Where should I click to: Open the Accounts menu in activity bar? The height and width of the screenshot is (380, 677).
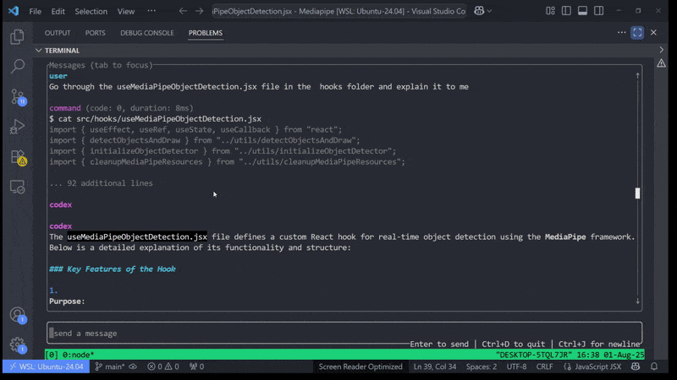coord(18,315)
